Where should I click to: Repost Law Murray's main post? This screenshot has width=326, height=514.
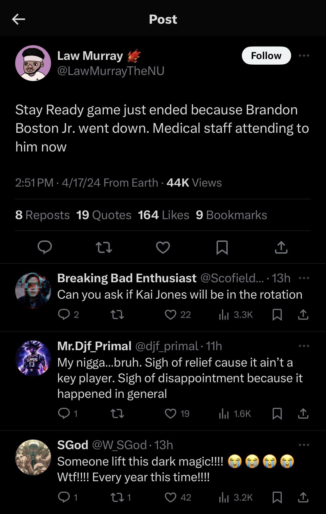point(104,247)
